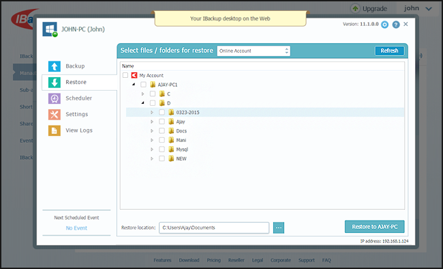Viewport: 443px width, 269px height.
Task: Expand the C drive node
Action: tap(143, 94)
